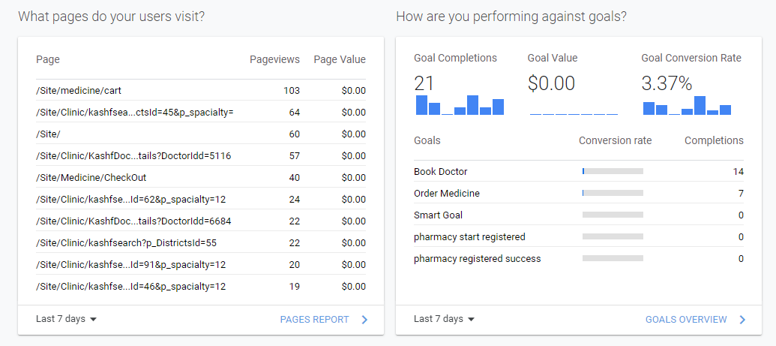Image resolution: width=776 pixels, height=346 pixels.
Task: Select the /Site/Medicine/CheckOut page row
Action: click(201, 177)
